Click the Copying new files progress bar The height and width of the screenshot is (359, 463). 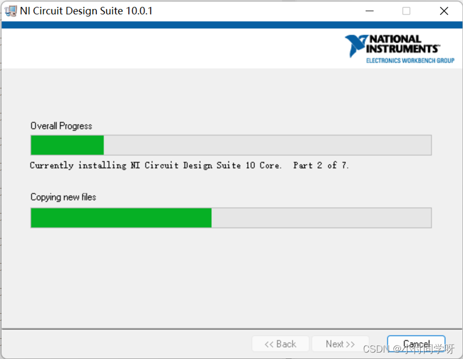point(231,218)
